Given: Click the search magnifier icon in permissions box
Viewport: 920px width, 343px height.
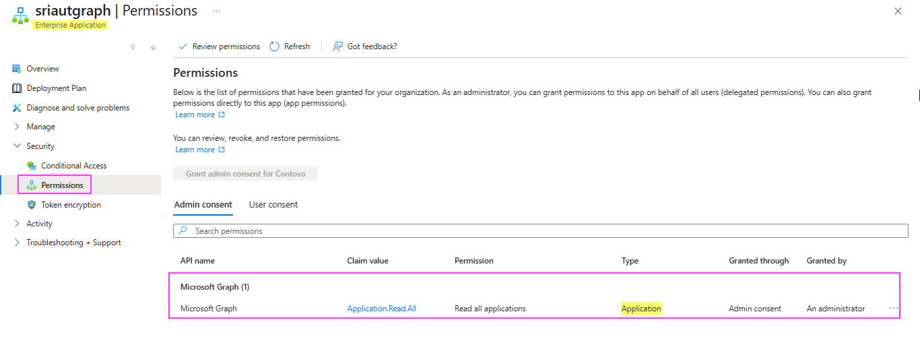Looking at the screenshot, I should [183, 231].
